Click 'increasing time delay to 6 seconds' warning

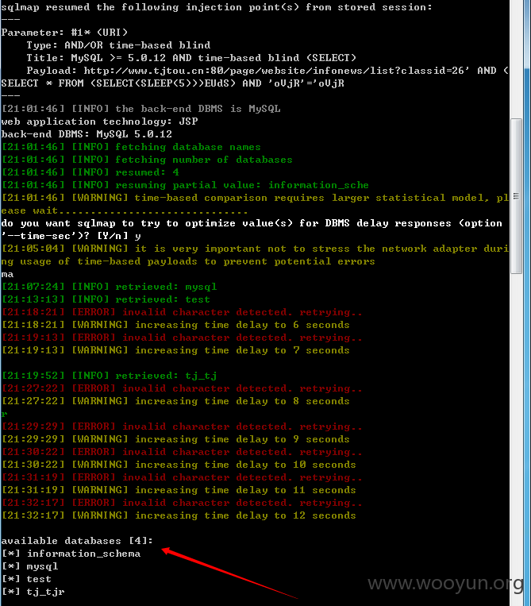[x=175, y=325]
